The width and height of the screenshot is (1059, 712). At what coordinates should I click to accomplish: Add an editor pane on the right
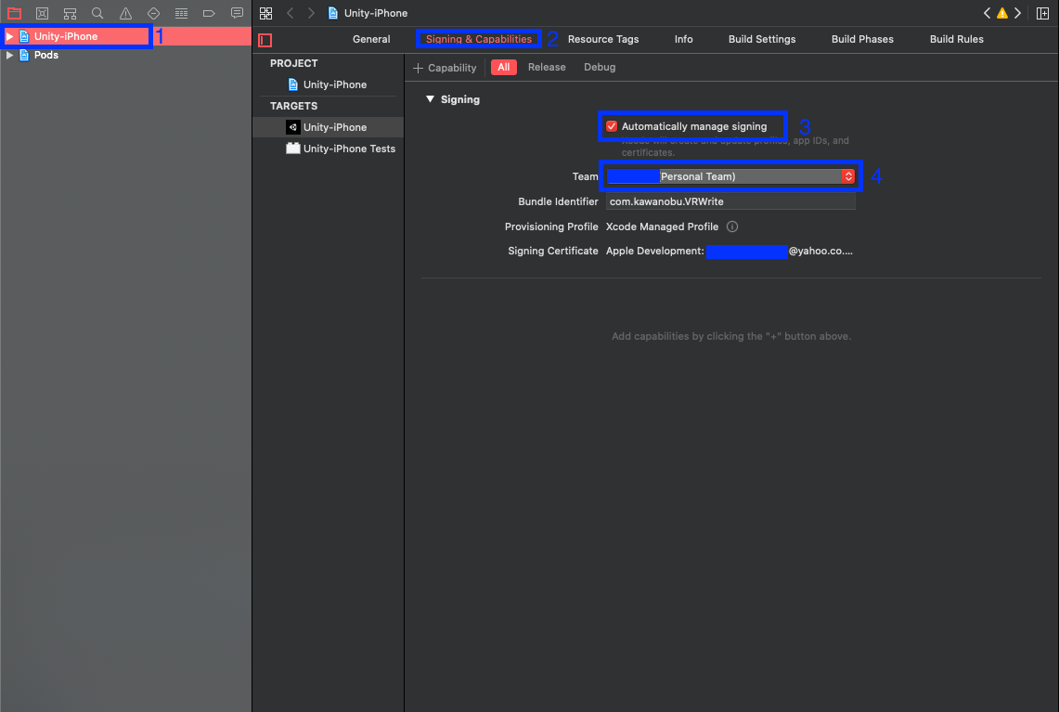pos(1043,13)
